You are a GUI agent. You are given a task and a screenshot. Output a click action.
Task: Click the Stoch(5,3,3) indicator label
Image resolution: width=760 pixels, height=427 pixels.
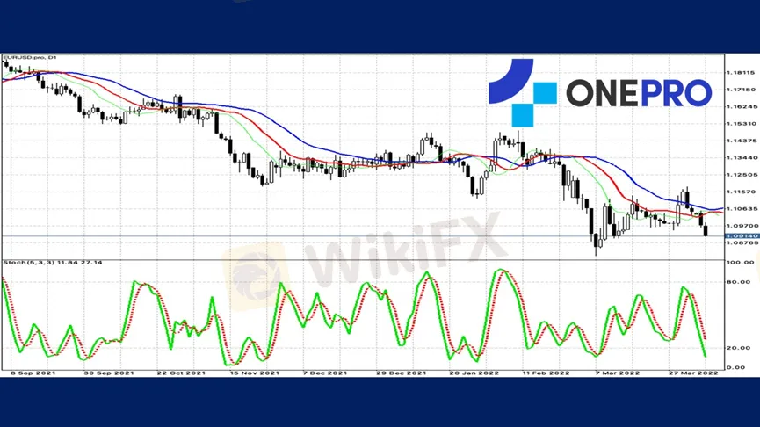click(52, 262)
